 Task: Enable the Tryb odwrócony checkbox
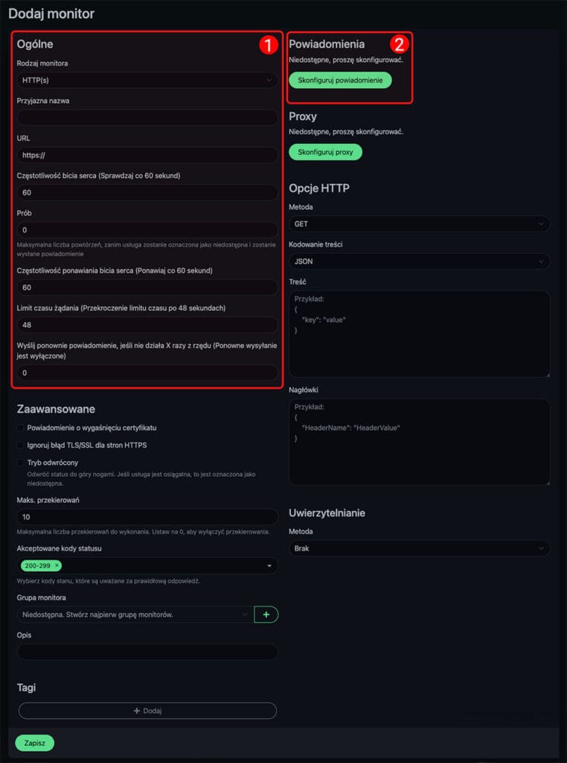tap(21, 463)
